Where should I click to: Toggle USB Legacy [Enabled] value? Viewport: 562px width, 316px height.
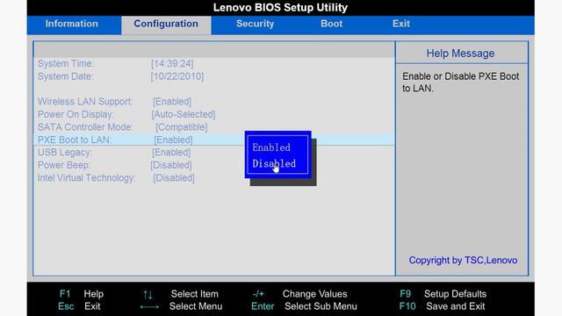pos(171,153)
